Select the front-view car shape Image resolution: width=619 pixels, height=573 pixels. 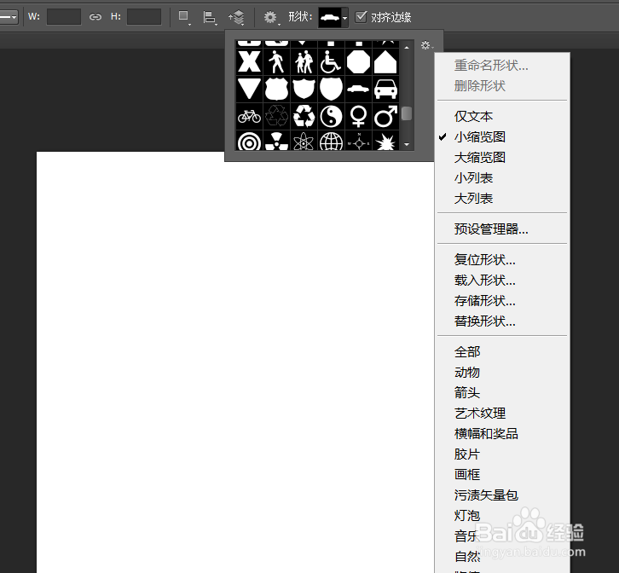(x=385, y=89)
